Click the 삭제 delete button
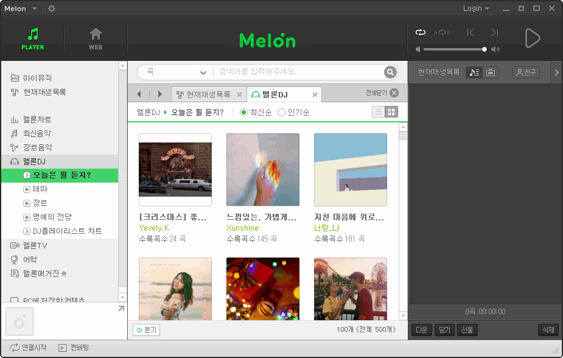This screenshot has width=563, height=358. 547,329
